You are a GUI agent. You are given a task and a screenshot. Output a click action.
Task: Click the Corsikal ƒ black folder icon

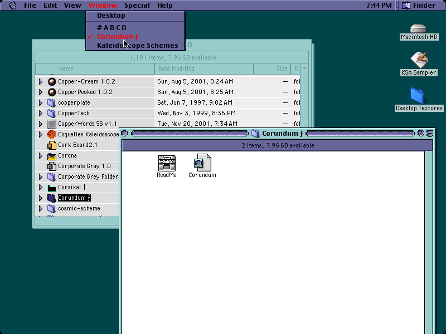pyautogui.click(x=51, y=188)
